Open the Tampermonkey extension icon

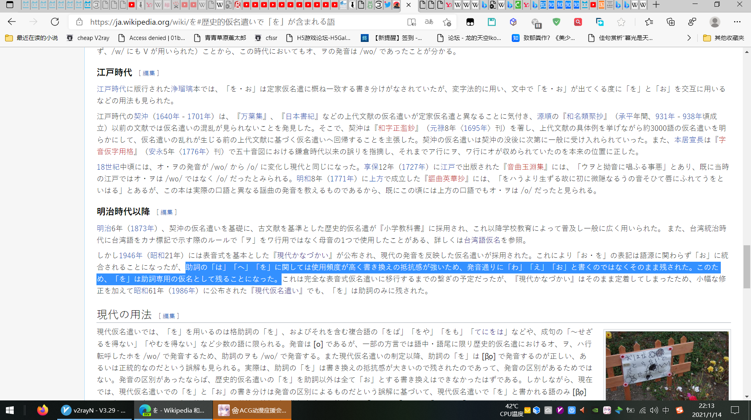(x=470, y=22)
